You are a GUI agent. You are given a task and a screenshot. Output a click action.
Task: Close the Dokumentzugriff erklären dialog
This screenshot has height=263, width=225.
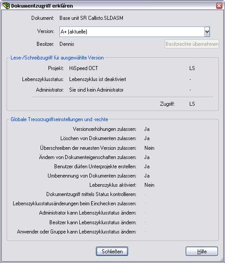point(219,6)
